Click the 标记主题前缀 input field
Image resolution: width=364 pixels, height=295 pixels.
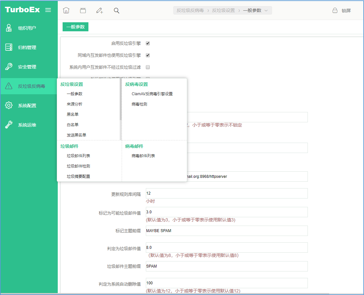[x=227, y=231]
